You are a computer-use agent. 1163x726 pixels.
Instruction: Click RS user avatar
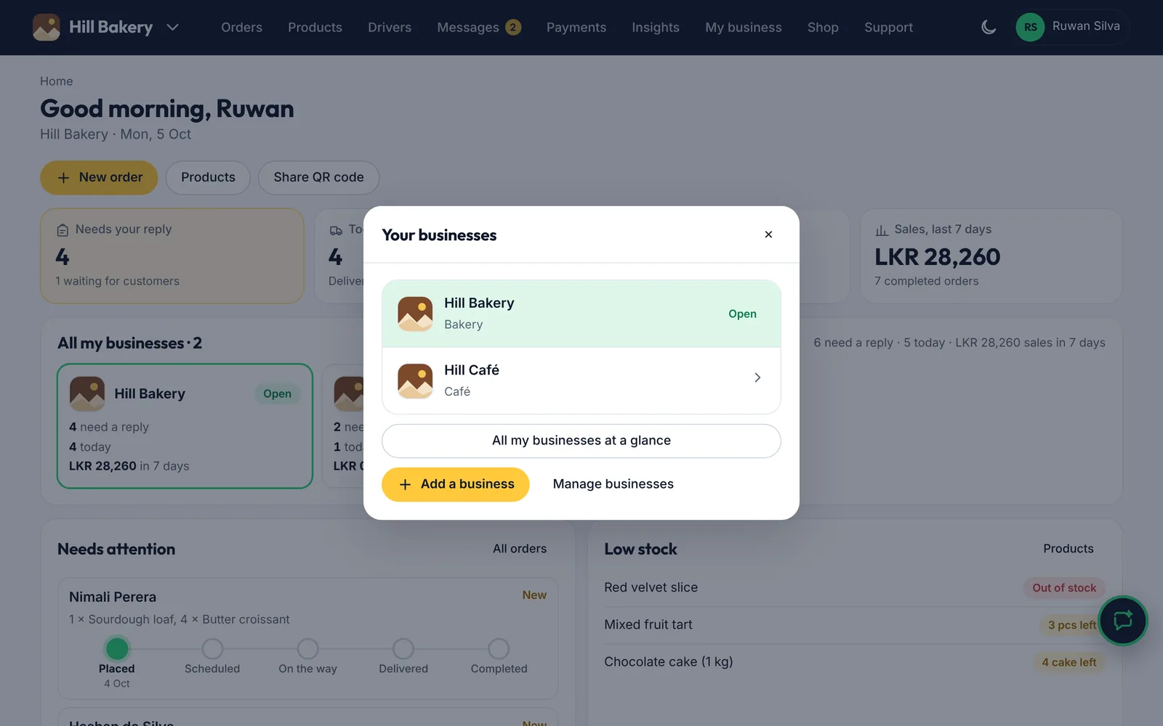pyautogui.click(x=1030, y=28)
